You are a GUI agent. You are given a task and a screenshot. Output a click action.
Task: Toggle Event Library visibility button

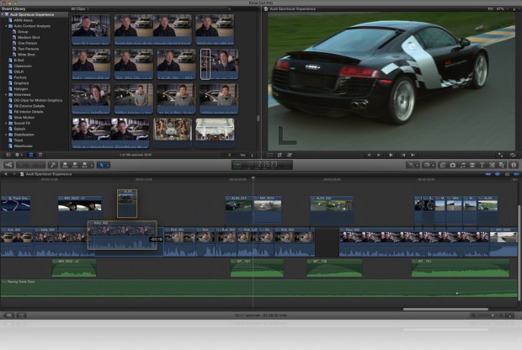coord(8,155)
